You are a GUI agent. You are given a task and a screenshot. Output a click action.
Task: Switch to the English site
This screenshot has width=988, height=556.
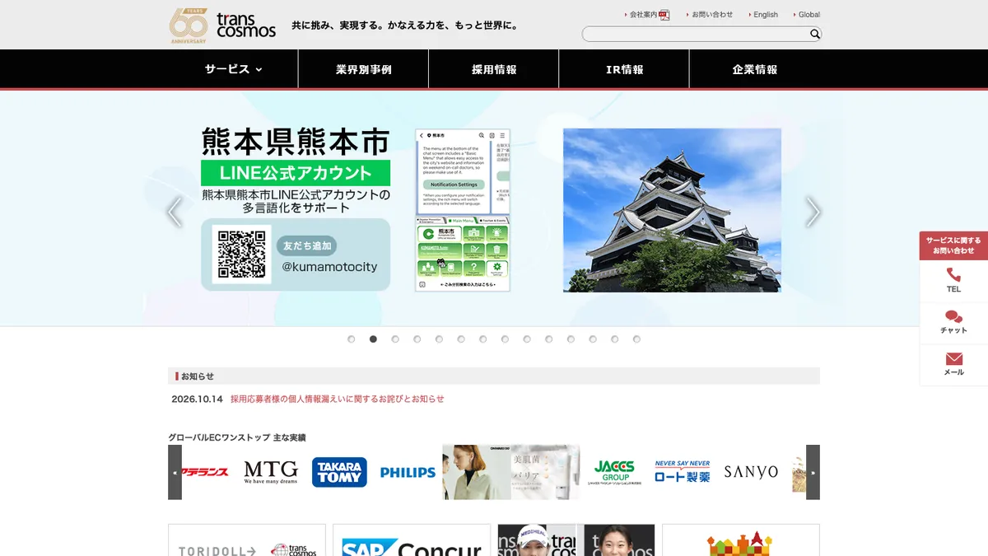pyautogui.click(x=763, y=15)
